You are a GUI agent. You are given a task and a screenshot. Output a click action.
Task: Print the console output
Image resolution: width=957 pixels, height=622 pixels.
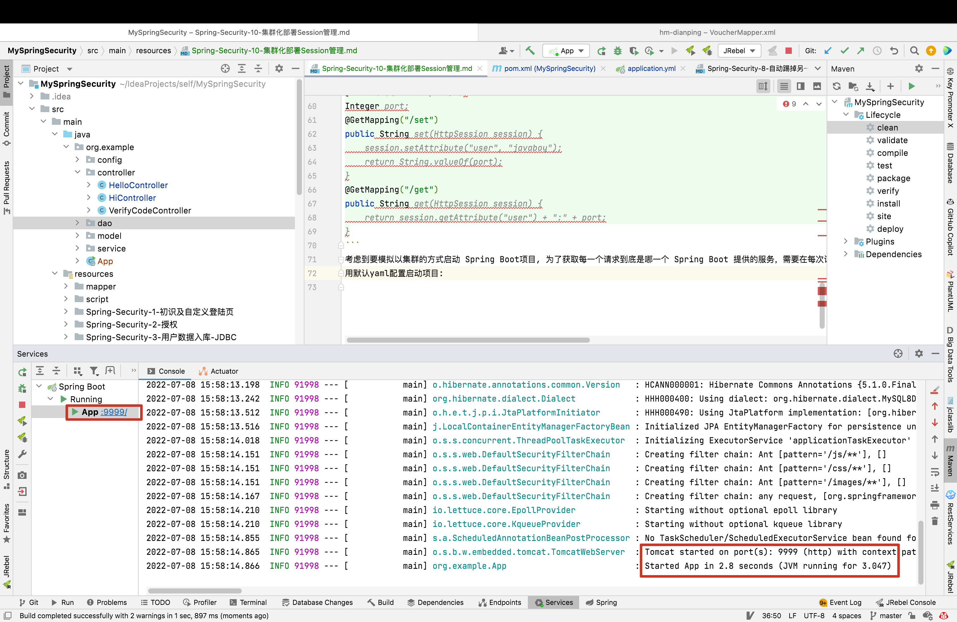point(935,505)
